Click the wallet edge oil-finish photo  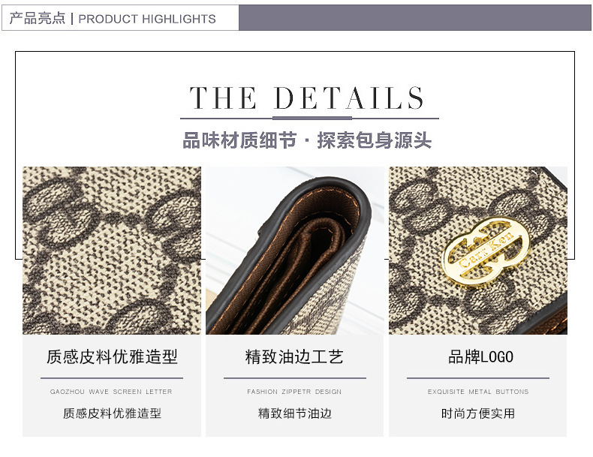(294, 250)
